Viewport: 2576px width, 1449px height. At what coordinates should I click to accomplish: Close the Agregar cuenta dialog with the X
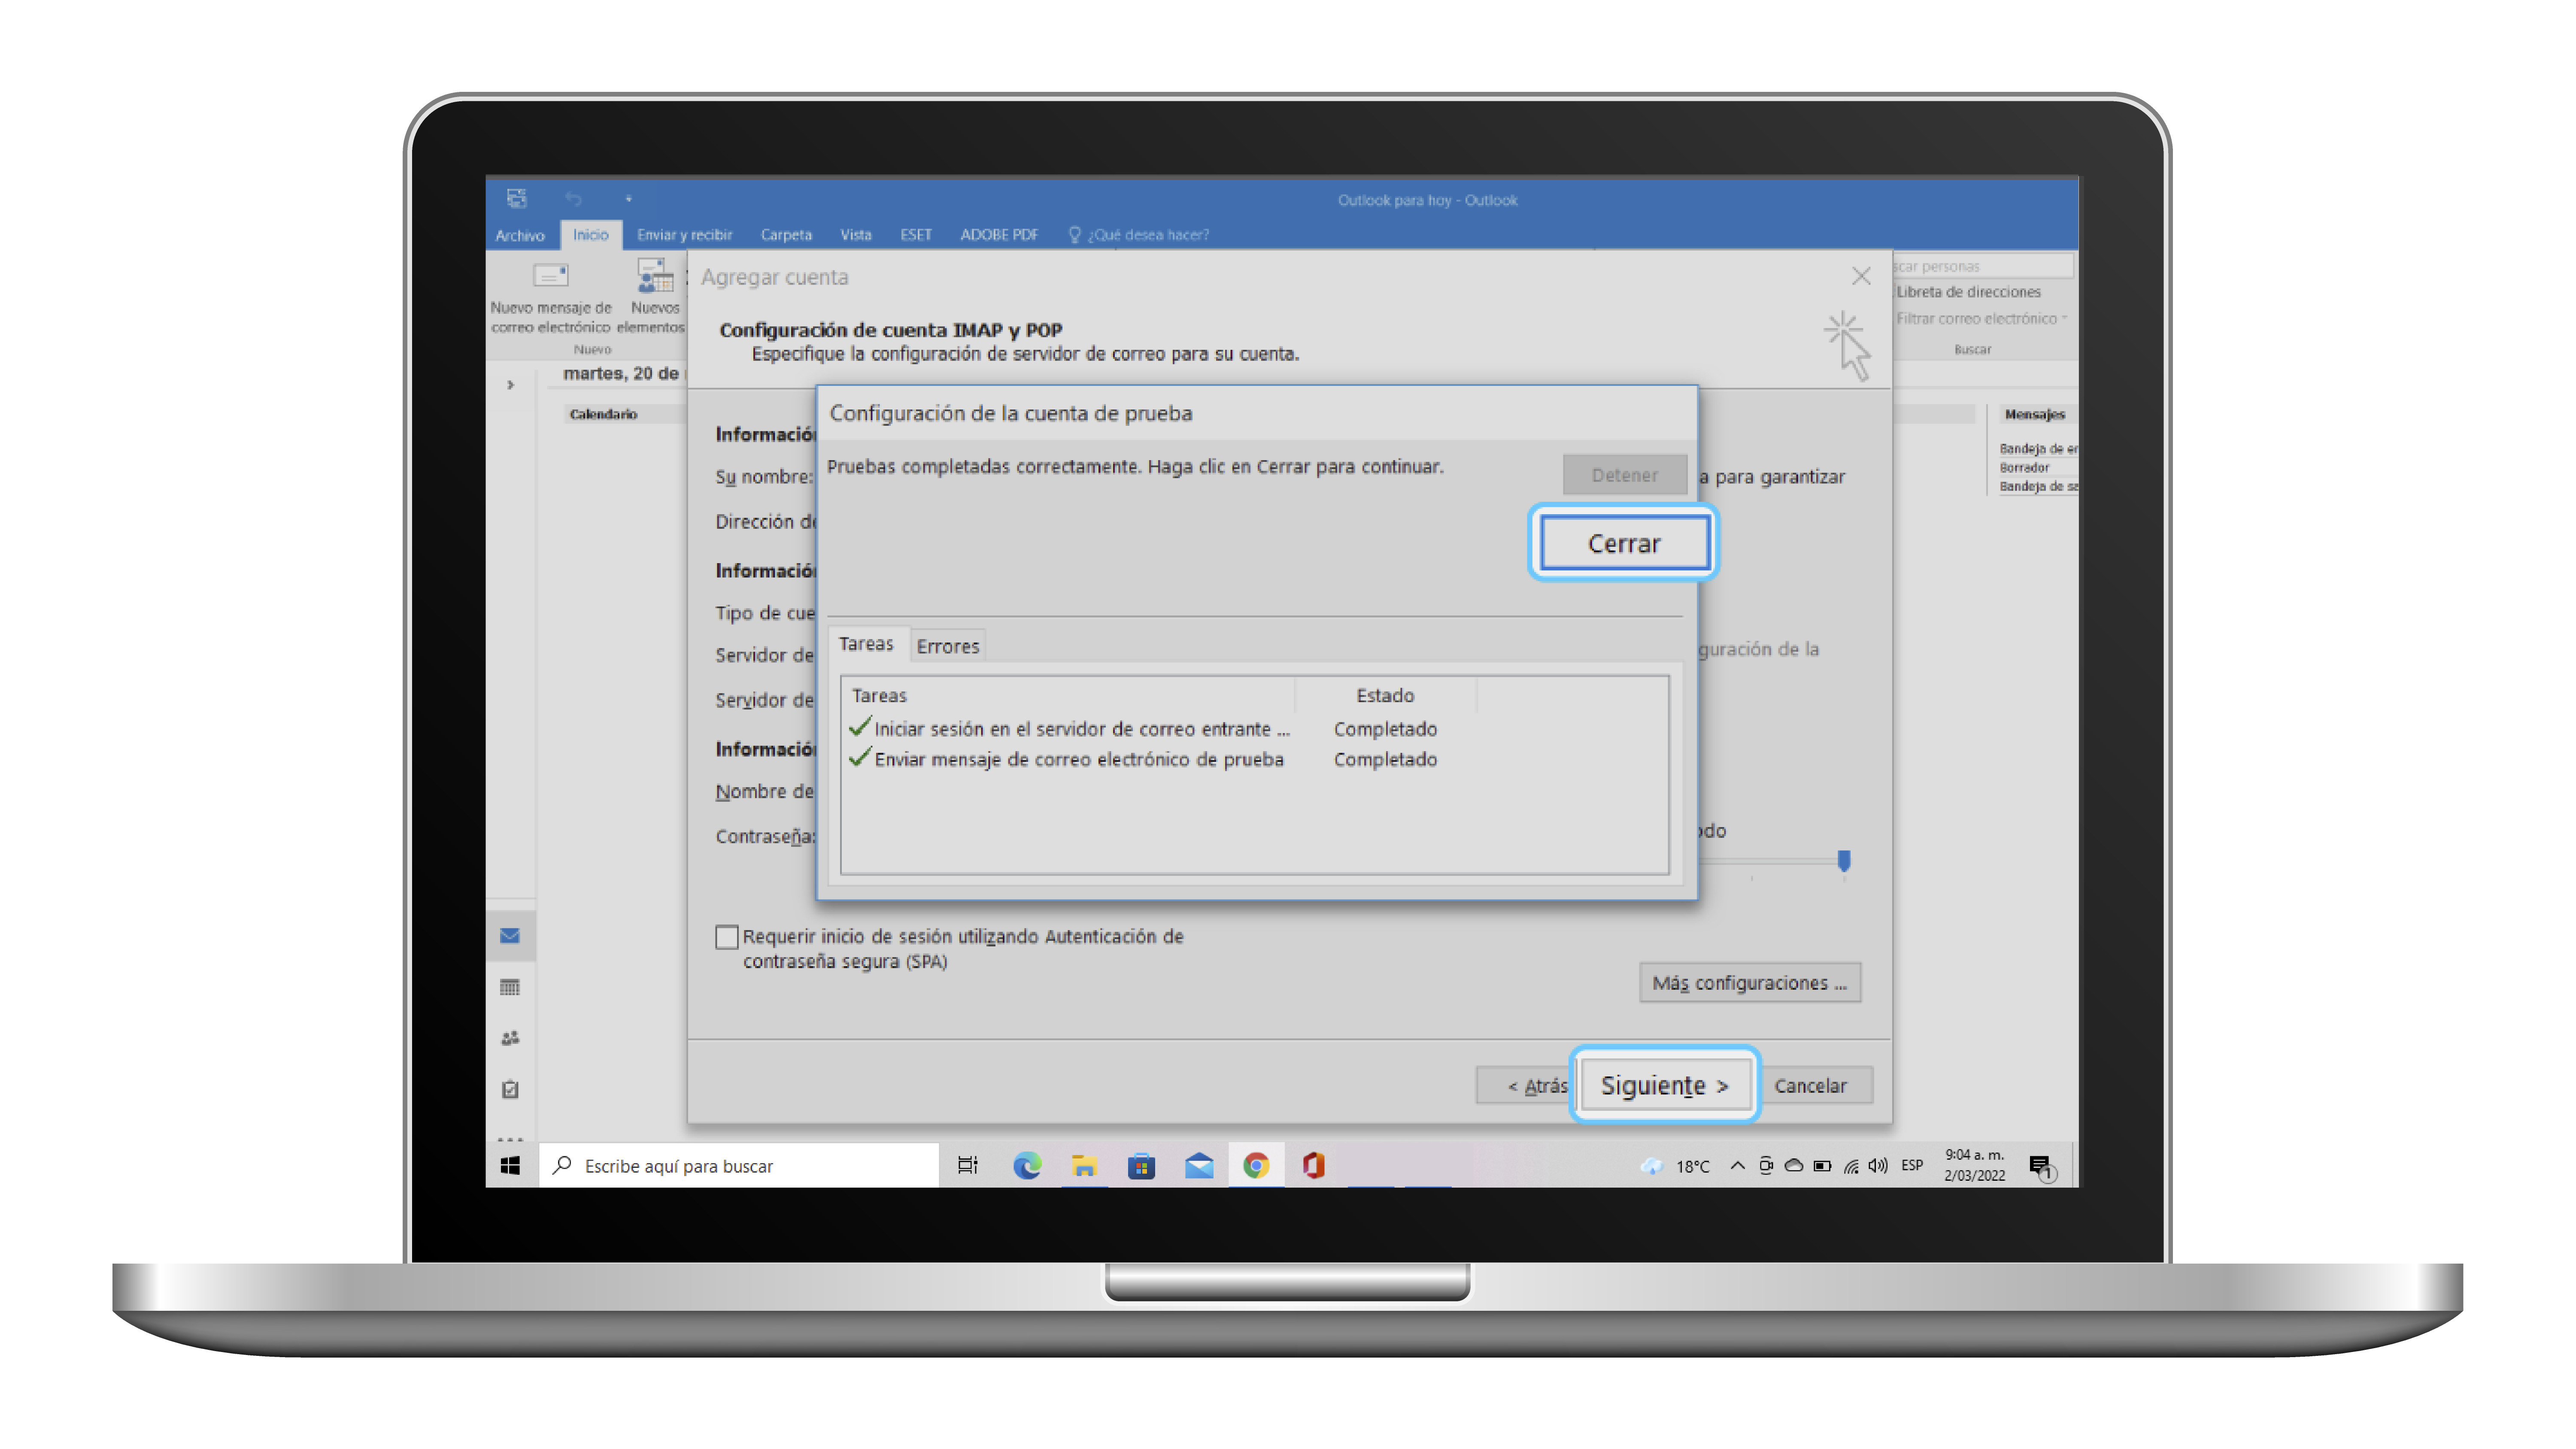tap(1860, 276)
